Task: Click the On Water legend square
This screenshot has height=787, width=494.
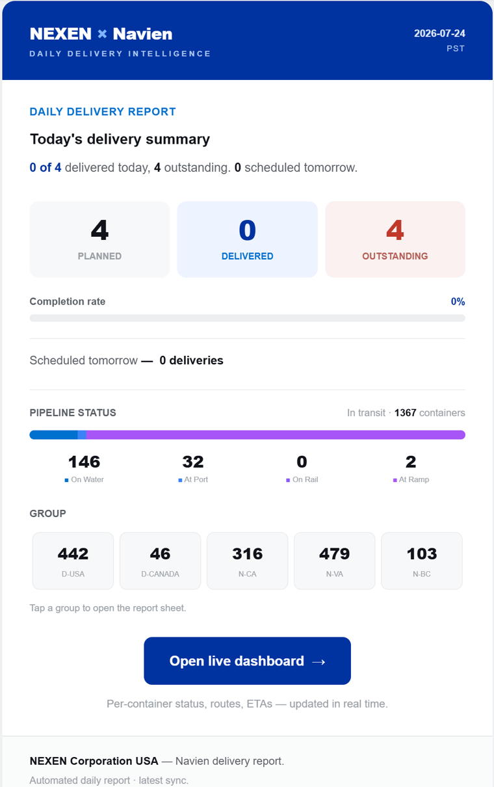Action: (67, 480)
